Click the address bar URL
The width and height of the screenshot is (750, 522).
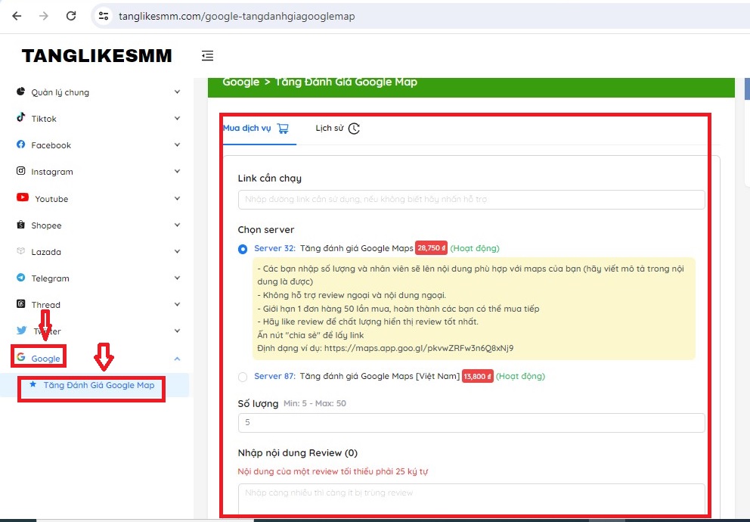click(x=237, y=17)
